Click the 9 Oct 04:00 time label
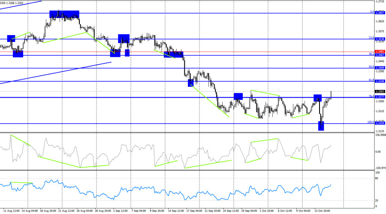The image size is (386, 214). [303, 211]
